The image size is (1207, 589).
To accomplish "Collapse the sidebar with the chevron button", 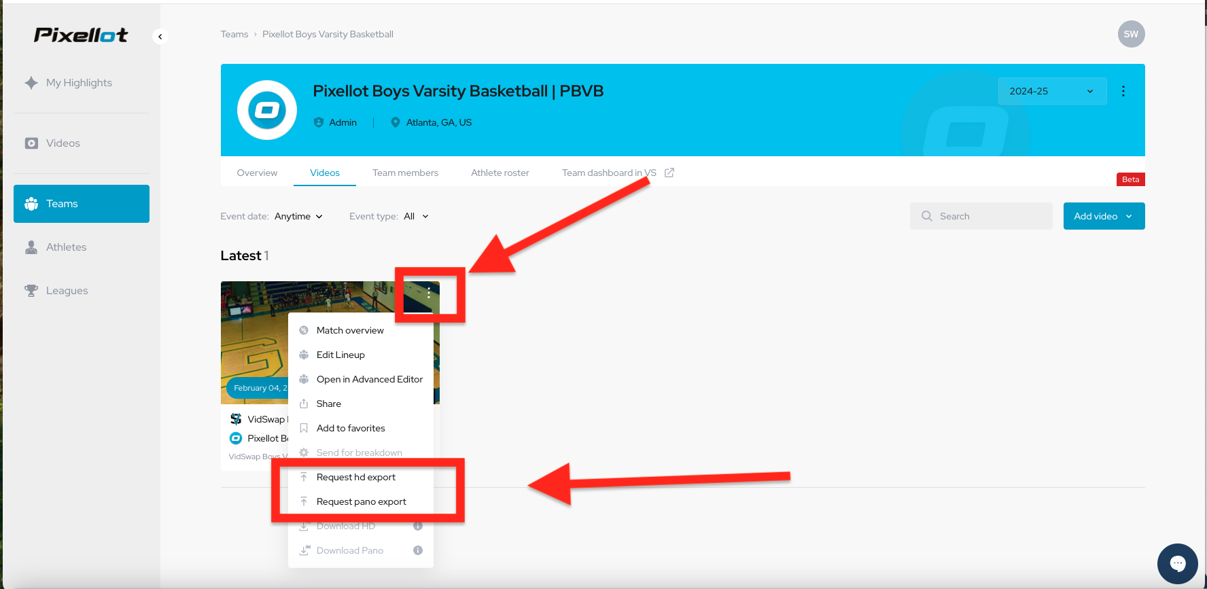I will coord(160,37).
